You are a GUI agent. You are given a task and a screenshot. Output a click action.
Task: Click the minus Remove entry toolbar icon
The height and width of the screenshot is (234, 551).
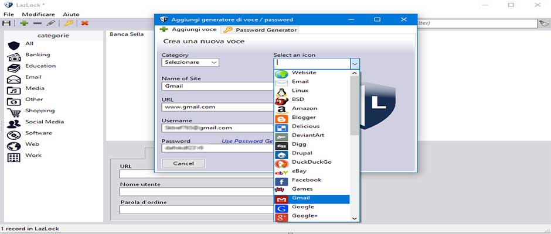(38, 23)
